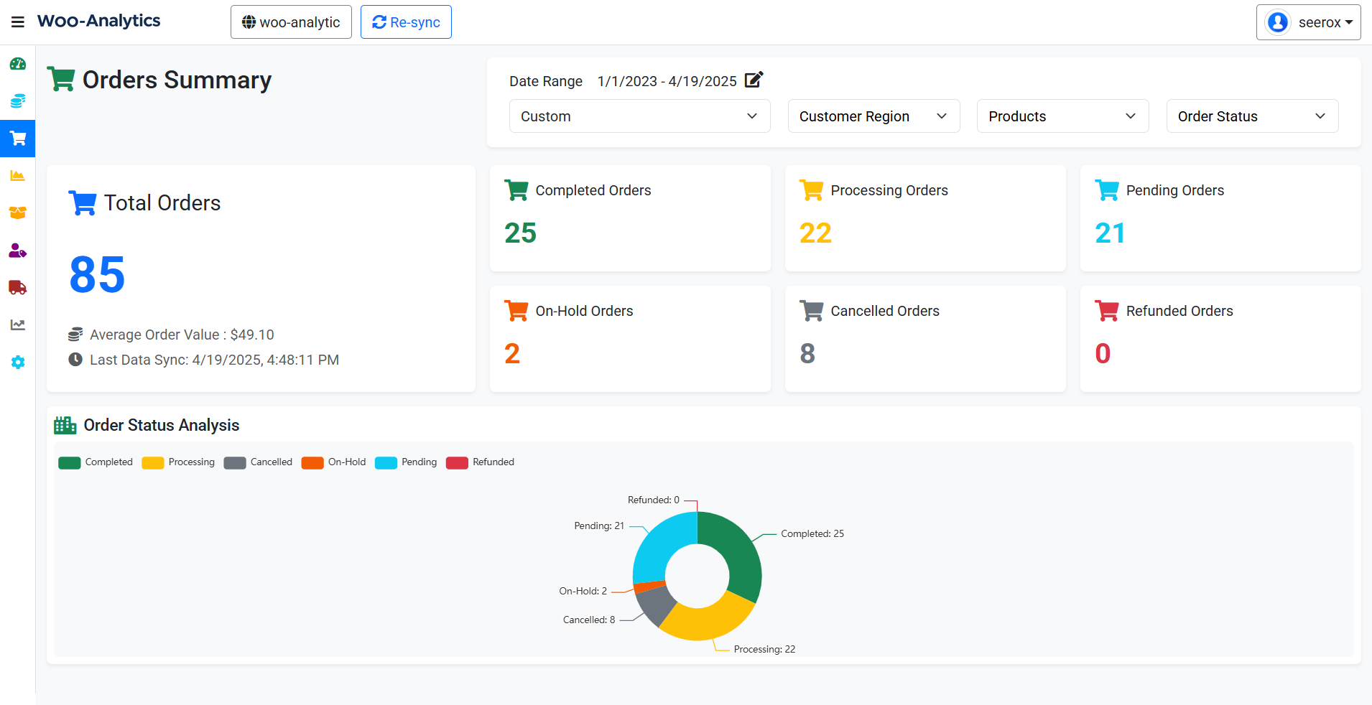The height and width of the screenshot is (705, 1372).
Task: Click the red shipping truck sidebar icon
Action: 18,288
